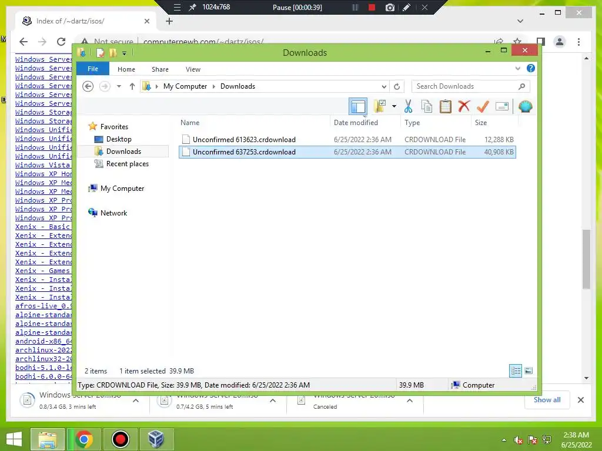Open the address bar history dropdown
This screenshot has height=451, width=602.
(383, 86)
